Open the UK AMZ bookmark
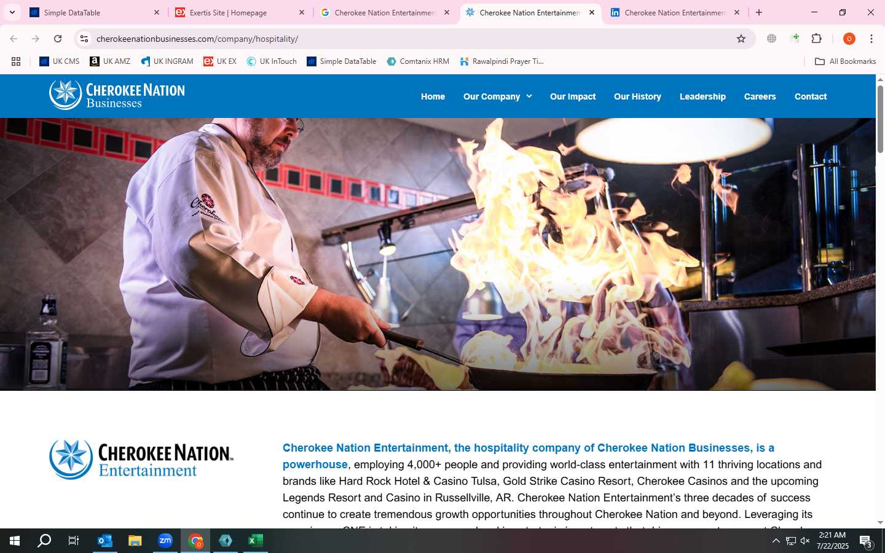The height and width of the screenshot is (553, 885). [110, 61]
